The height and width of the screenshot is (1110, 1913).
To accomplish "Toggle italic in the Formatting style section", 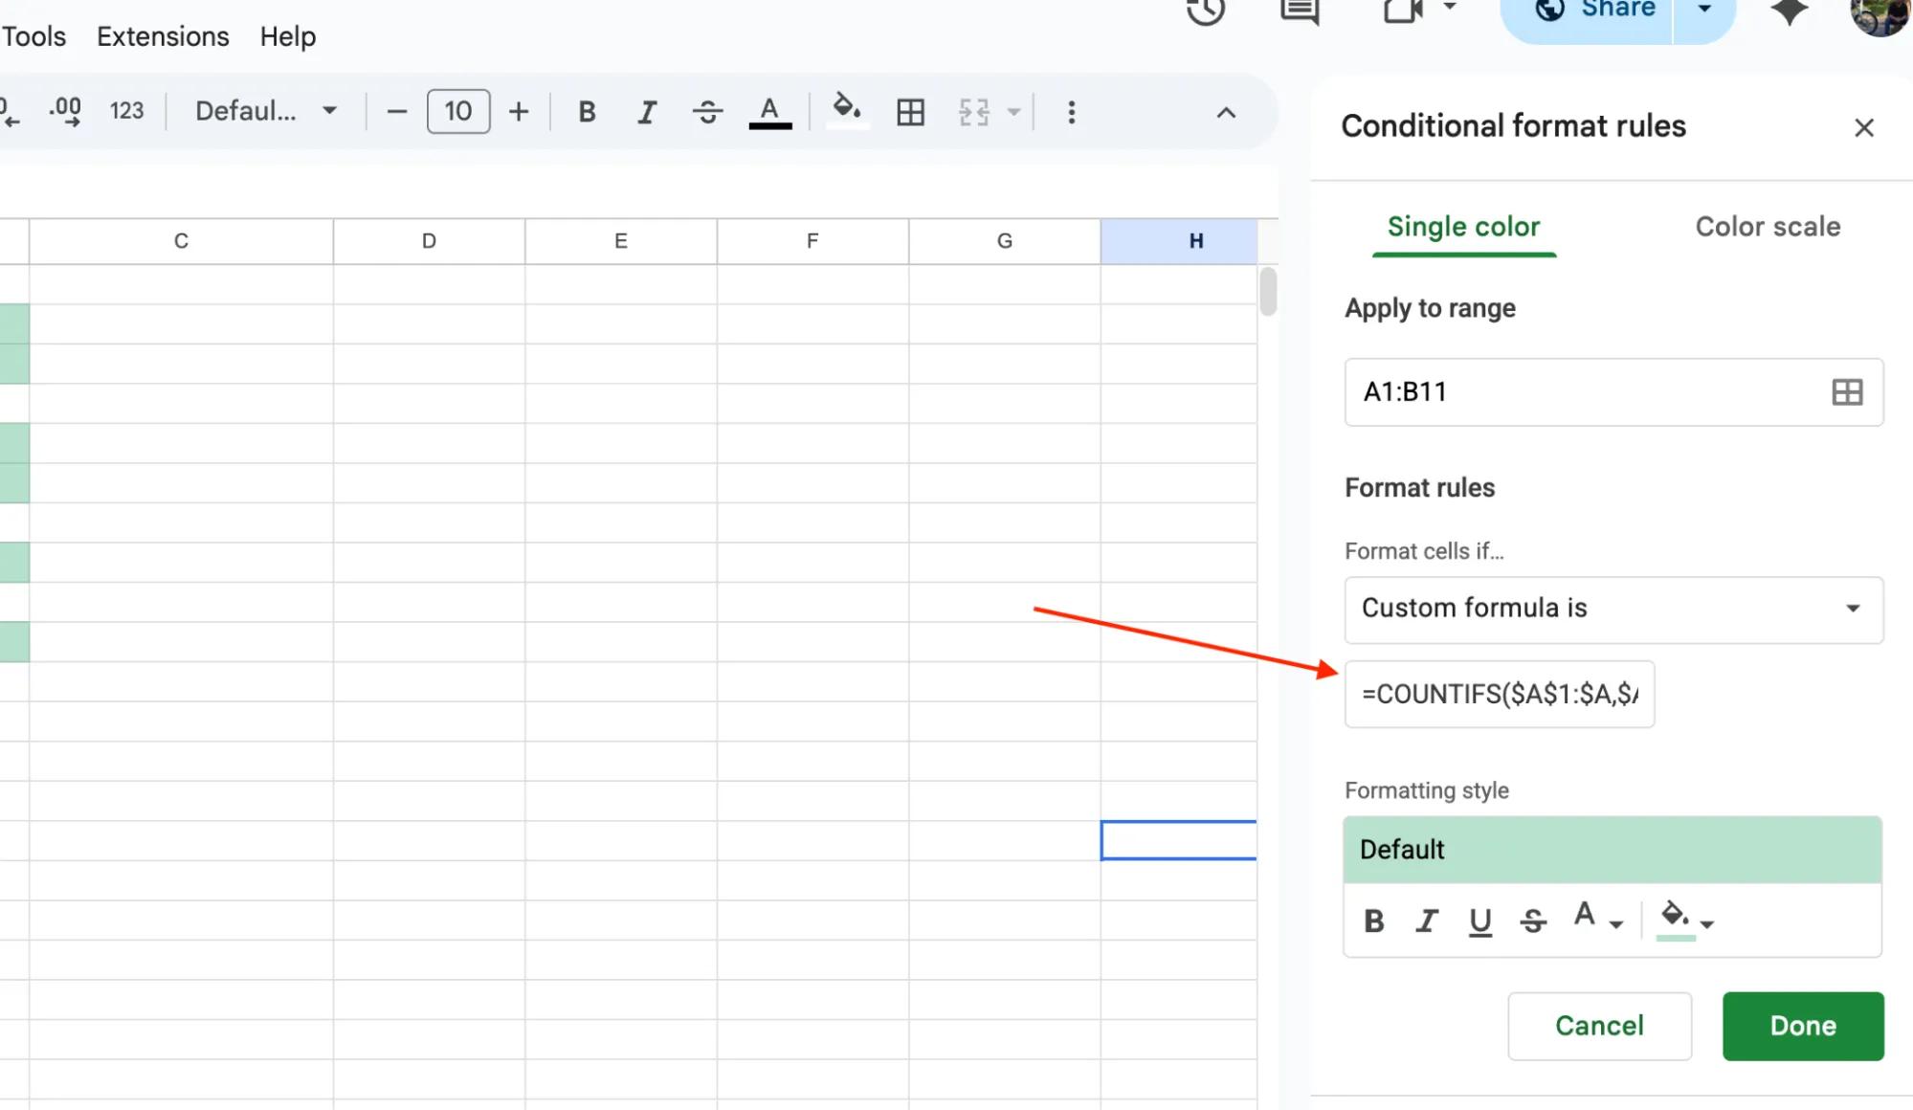I will point(1426,921).
